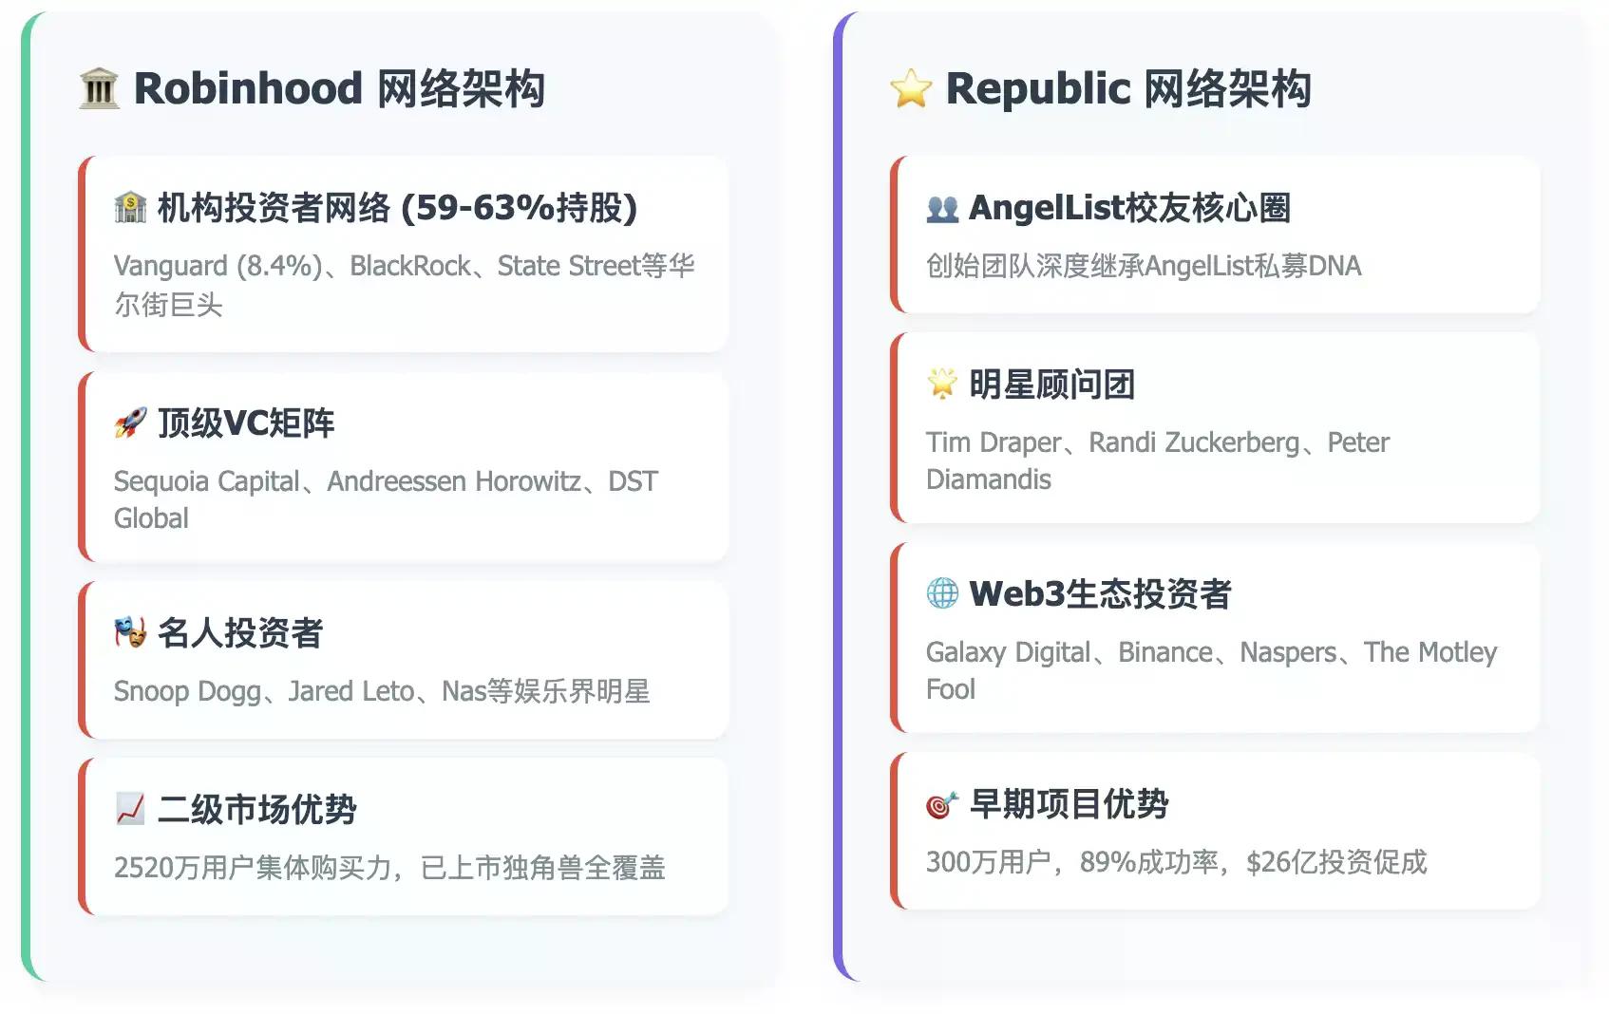
Task: Click the Vanguard (8.4%) text
Action: click(x=220, y=266)
